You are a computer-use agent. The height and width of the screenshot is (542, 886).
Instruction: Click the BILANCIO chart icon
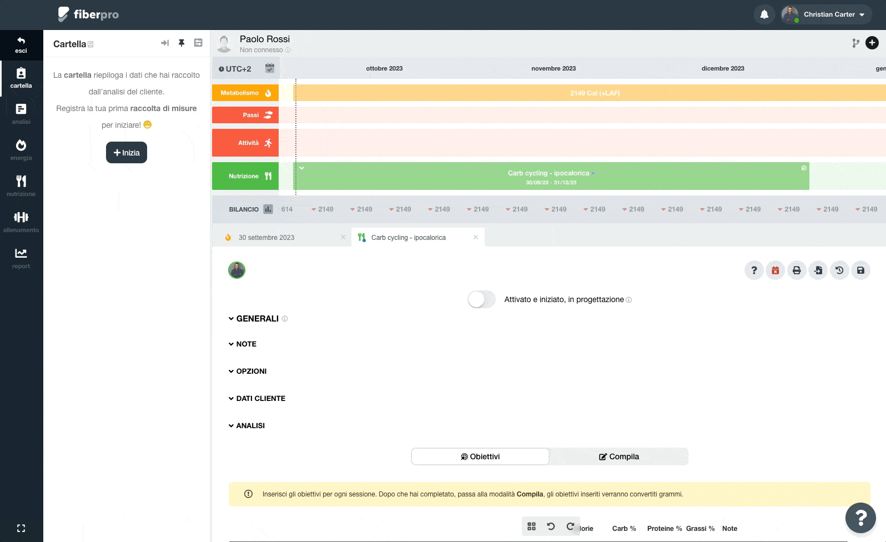tap(268, 209)
